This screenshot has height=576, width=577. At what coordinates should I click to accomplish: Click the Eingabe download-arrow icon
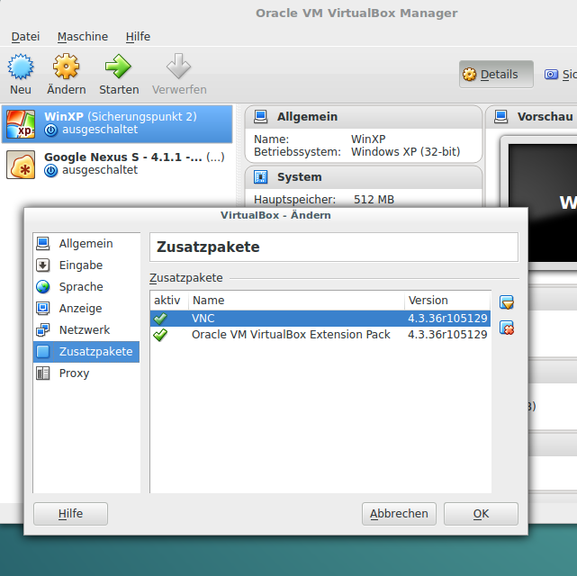coord(43,265)
